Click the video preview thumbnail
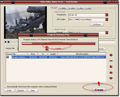120x97 pixels. coord(25,22)
